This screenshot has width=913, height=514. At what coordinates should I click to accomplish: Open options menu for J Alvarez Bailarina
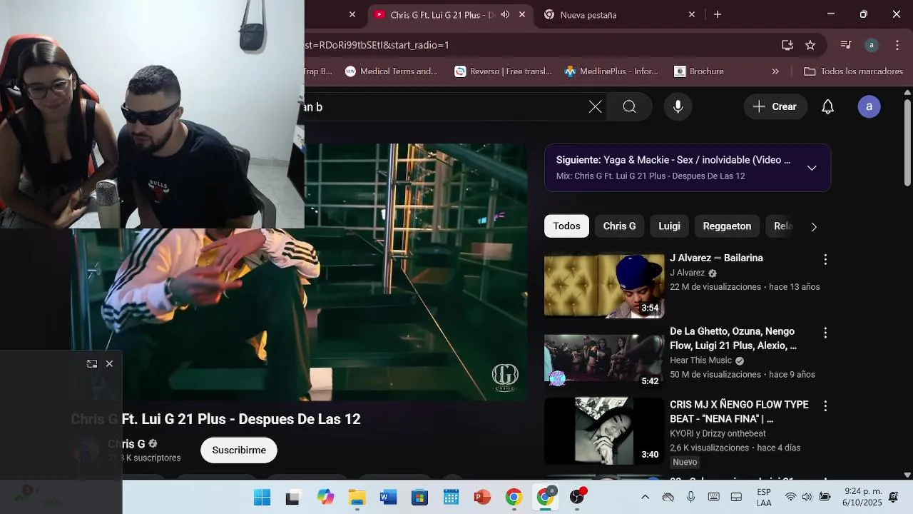tap(825, 259)
